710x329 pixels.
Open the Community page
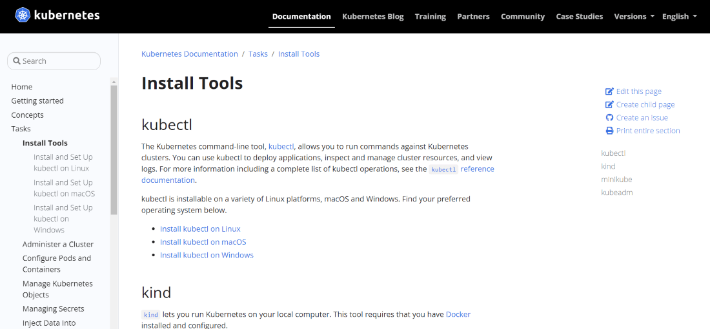pyautogui.click(x=523, y=16)
